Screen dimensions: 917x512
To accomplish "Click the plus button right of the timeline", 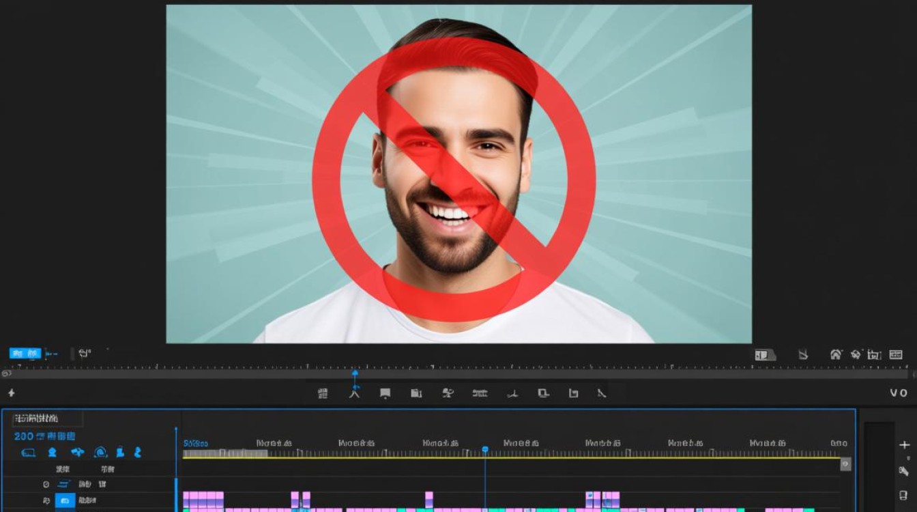I will tap(905, 445).
